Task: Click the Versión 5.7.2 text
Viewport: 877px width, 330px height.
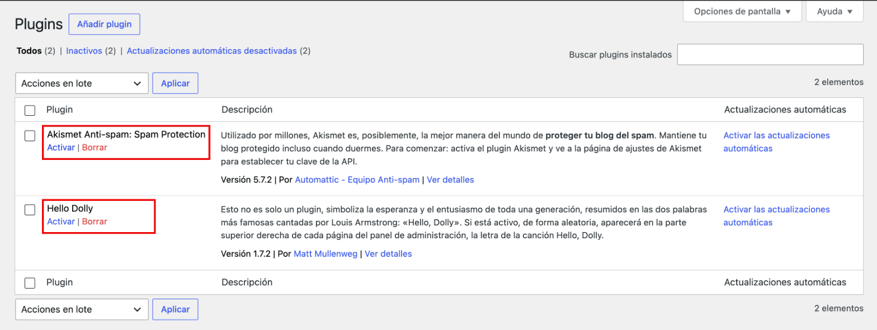Action: pos(246,180)
